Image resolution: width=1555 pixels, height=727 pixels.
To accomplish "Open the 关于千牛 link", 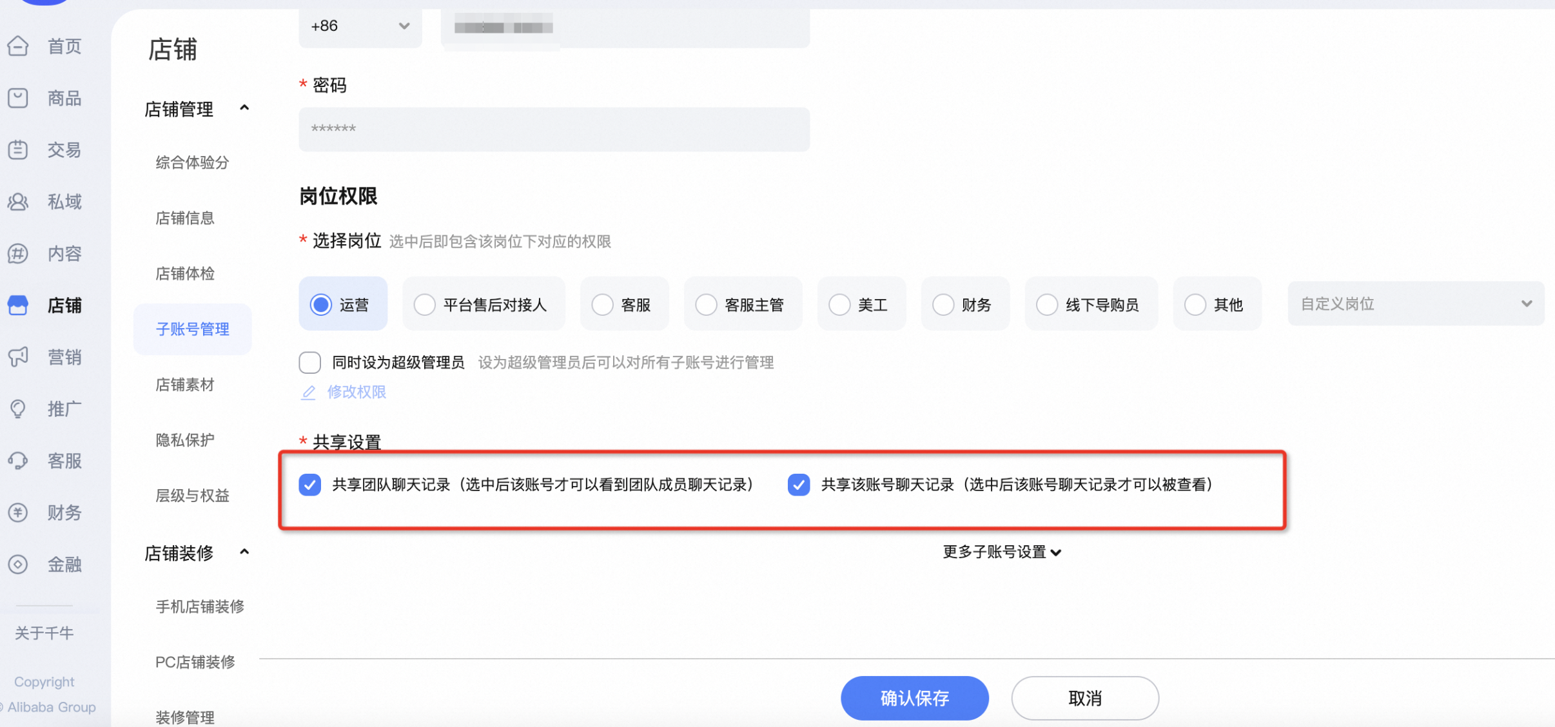I will (x=44, y=633).
